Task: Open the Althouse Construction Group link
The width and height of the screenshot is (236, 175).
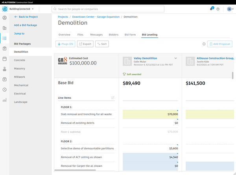Action: 215,58
